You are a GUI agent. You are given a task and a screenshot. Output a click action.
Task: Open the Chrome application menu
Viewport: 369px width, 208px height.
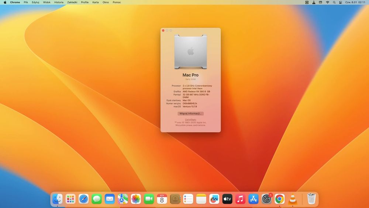(15, 2)
